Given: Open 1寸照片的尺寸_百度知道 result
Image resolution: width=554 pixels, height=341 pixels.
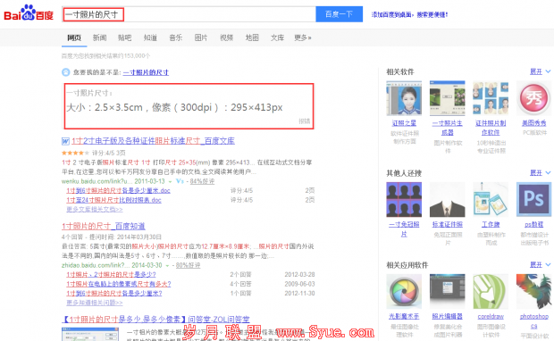Looking at the screenshot, I should (103, 226).
